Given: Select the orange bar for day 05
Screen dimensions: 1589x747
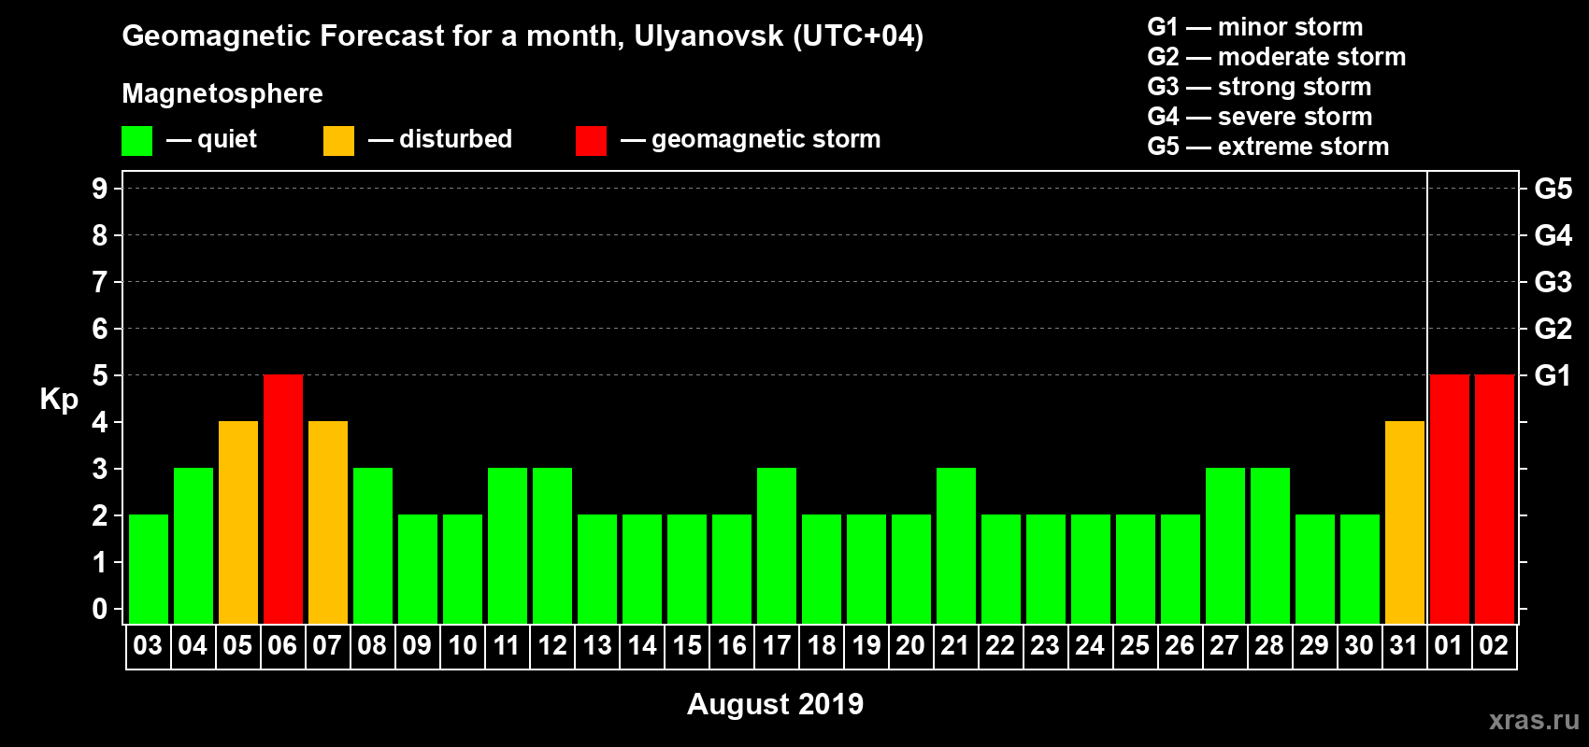Looking at the screenshot, I should (x=238, y=522).
